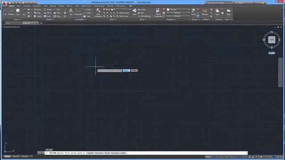Select the Arc tool
The width and height of the screenshot is (285, 160).
[x=24, y=12]
